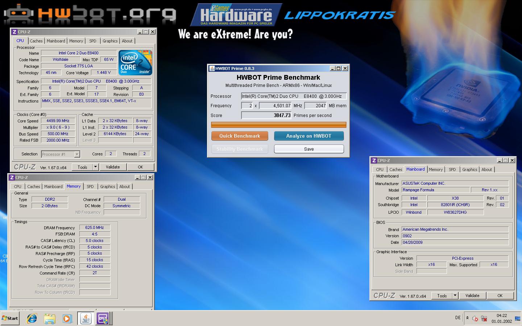Click the Southbridge value 82801IR (ICH9R)
Image resolution: width=522 pixels, height=326 pixels.
(455, 205)
